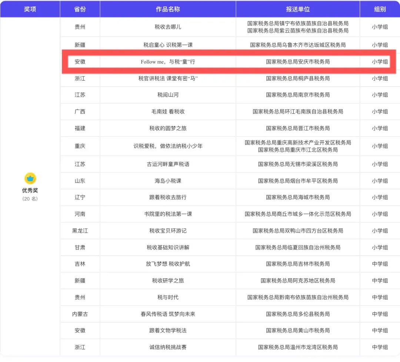Click 国家税务总局重庆市江北区税务局

click(x=298, y=150)
